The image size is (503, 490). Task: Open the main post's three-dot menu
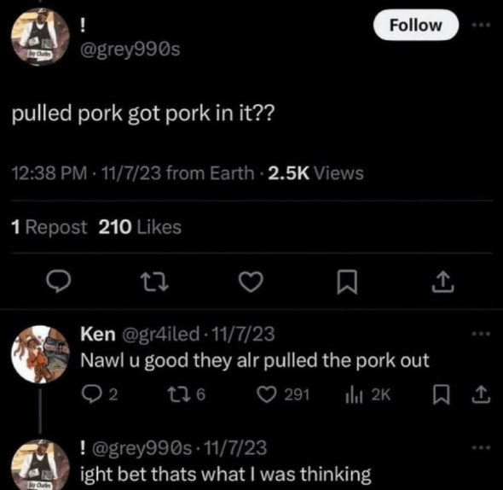pos(481,25)
